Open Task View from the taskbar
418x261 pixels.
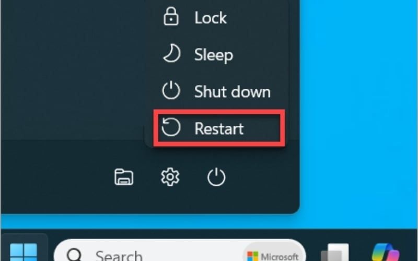pyautogui.click(x=335, y=253)
